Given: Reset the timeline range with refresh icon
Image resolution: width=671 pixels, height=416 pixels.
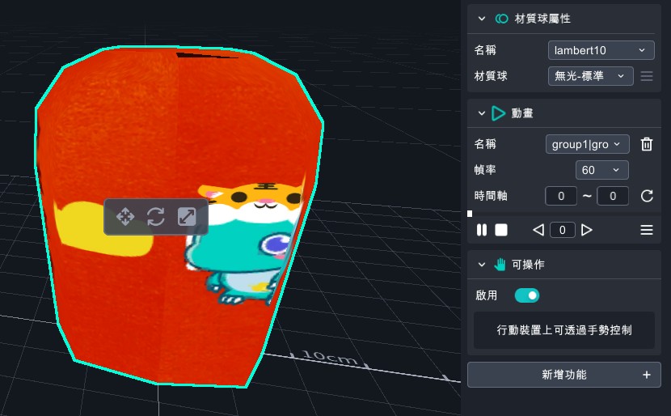Looking at the screenshot, I should [647, 196].
